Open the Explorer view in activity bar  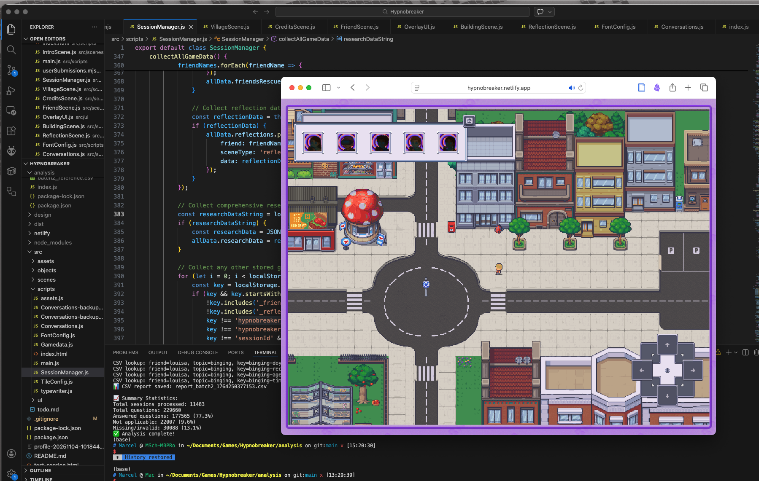(11, 29)
